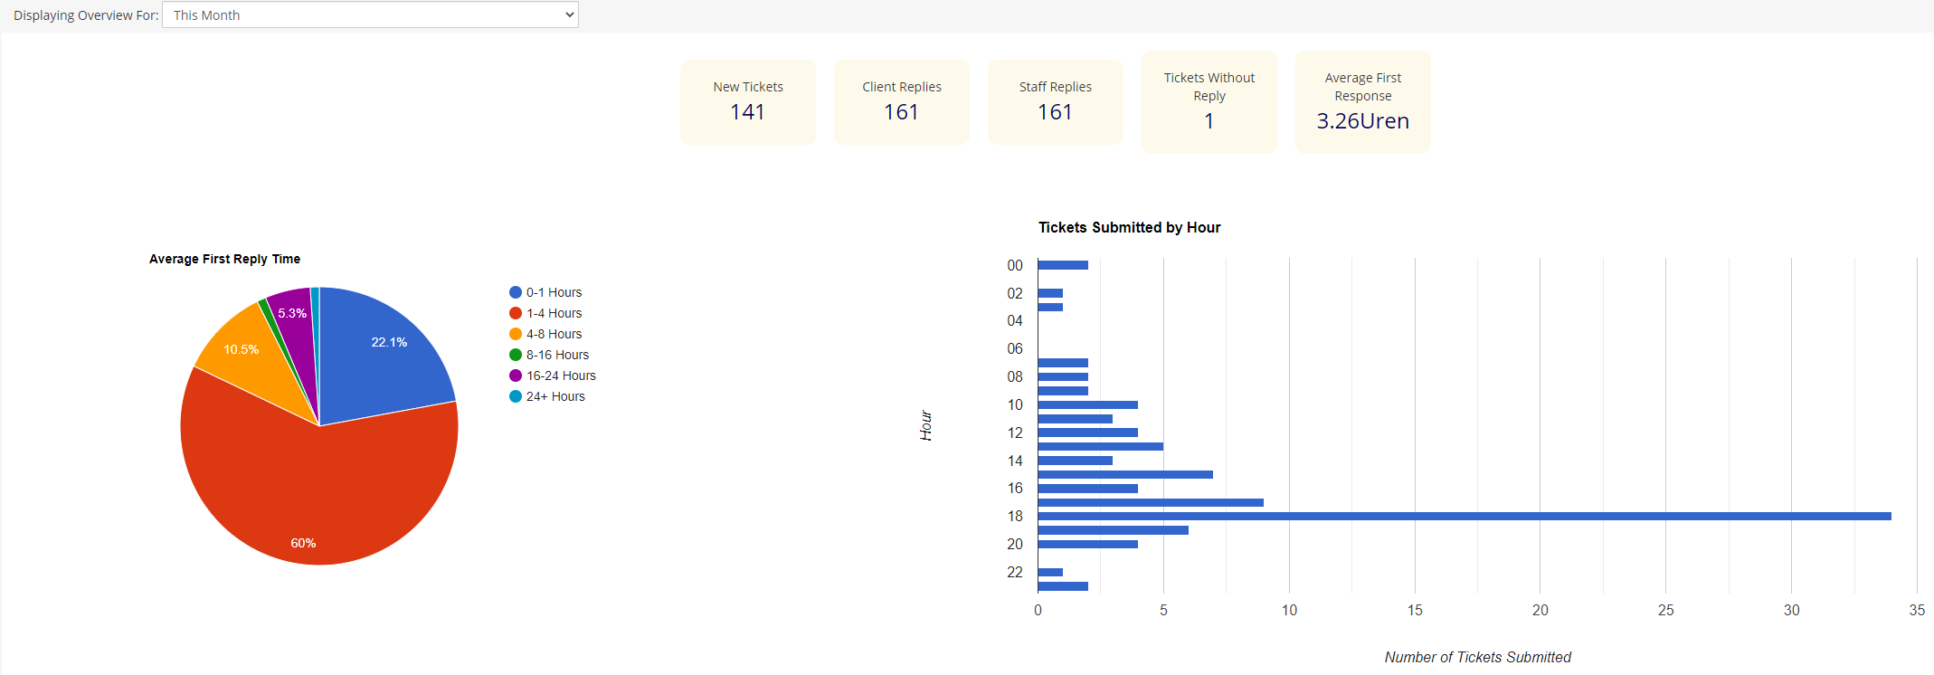1934x675 pixels.
Task: Open the 'This Month' overview period dropdown
Action: click(370, 15)
